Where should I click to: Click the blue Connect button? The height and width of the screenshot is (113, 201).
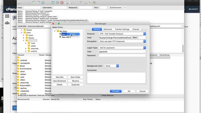click(x=116, y=91)
